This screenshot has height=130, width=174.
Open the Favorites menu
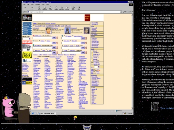point(37,4)
